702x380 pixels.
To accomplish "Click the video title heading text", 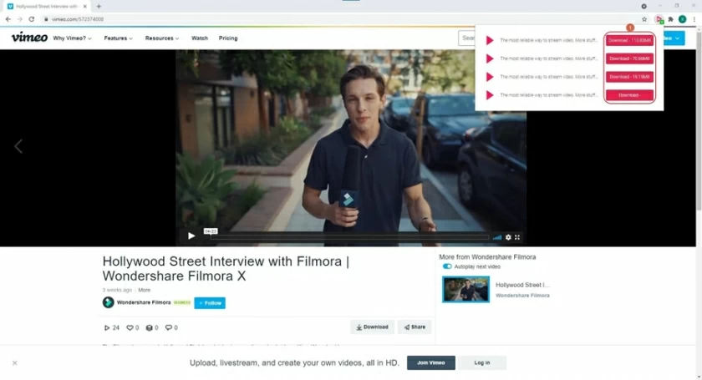I will [226, 269].
